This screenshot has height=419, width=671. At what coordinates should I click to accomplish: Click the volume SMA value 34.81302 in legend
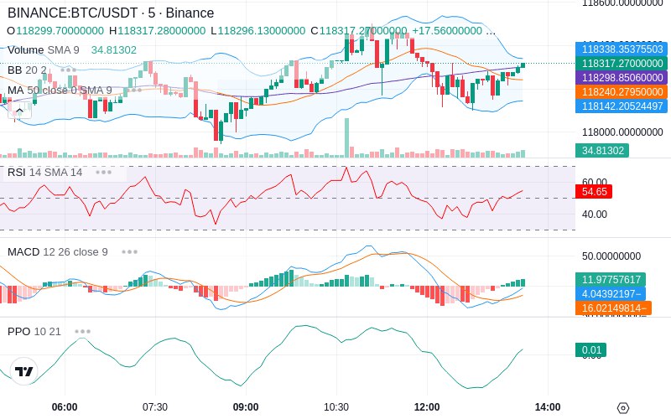coord(114,50)
